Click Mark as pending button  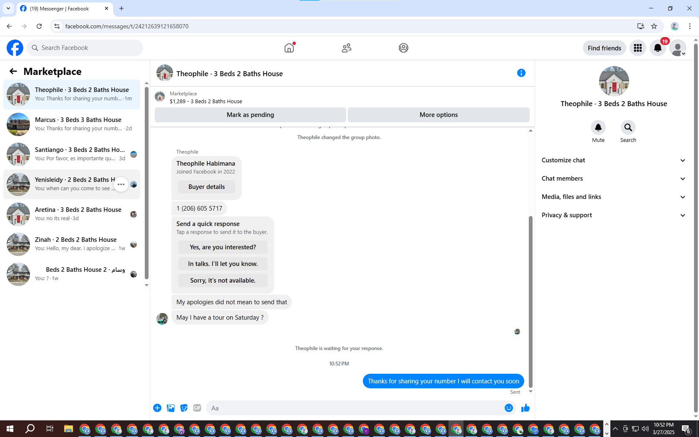click(250, 115)
